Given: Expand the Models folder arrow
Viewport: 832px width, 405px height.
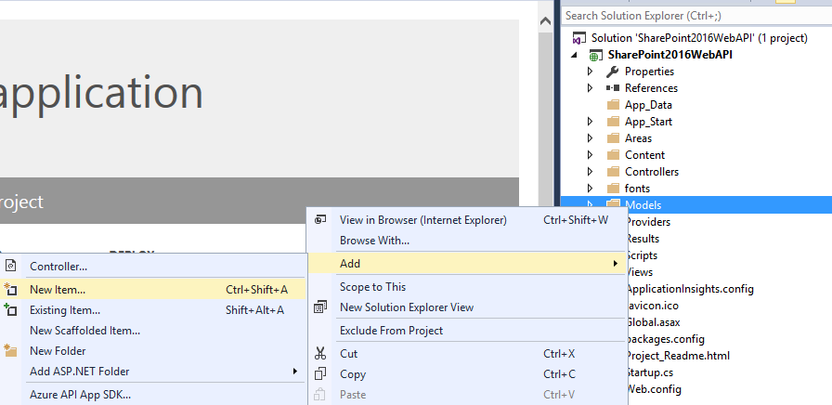Looking at the screenshot, I should pyautogui.click(x=590, y=204).
